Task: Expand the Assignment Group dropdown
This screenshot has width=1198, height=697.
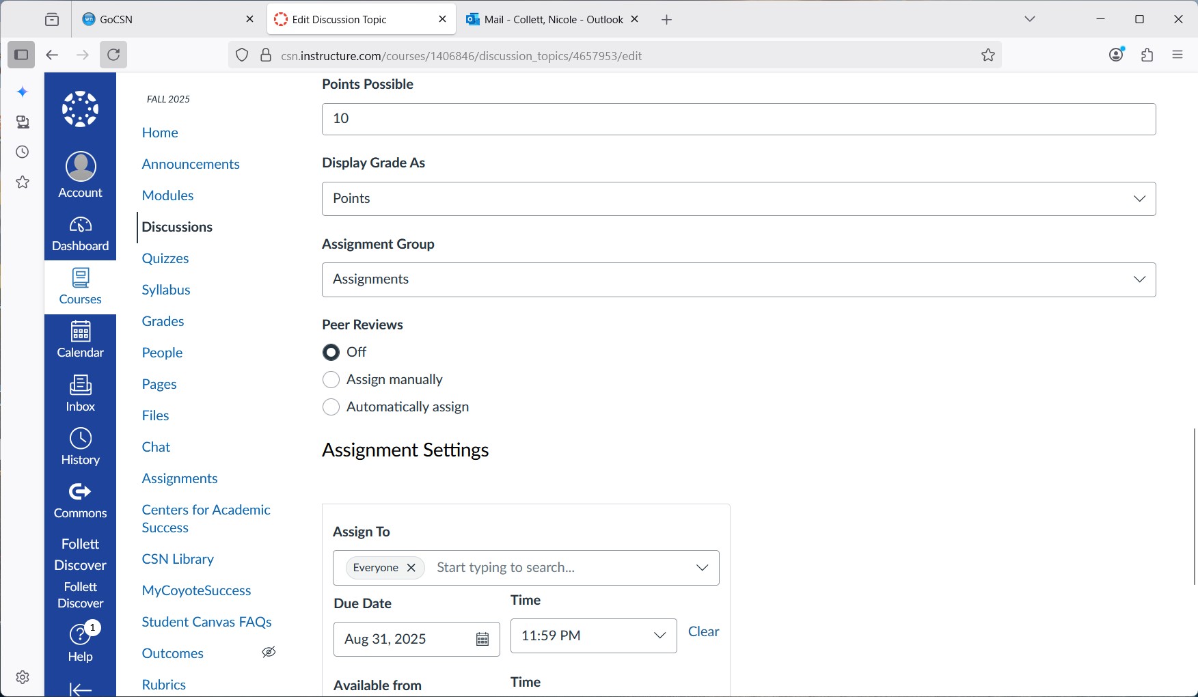Action: click(738, 279)
